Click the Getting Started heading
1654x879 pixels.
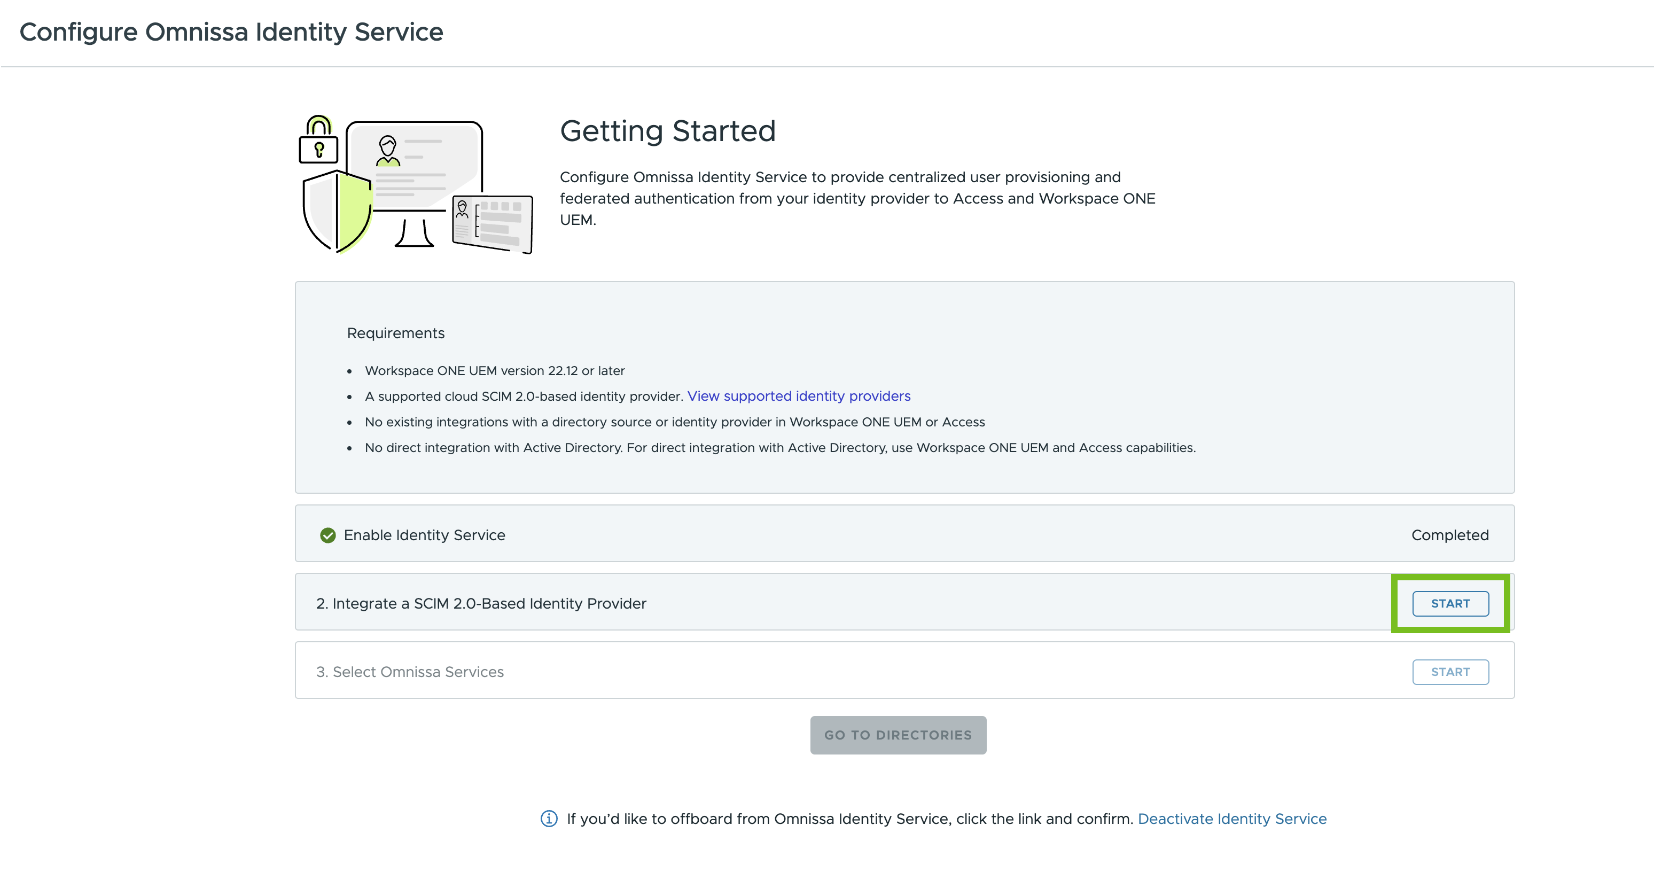tap(668, 131)
